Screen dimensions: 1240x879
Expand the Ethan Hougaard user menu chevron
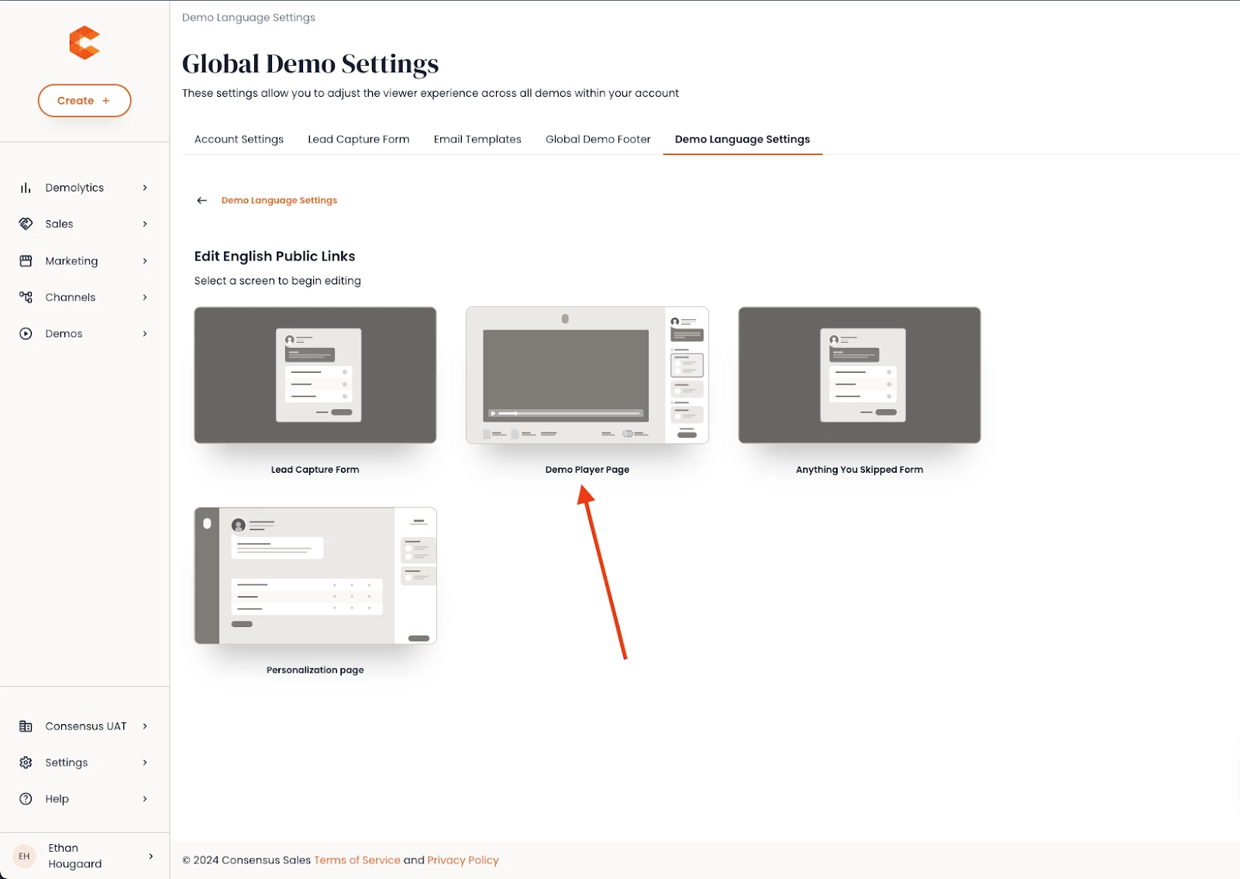(150, 856)
